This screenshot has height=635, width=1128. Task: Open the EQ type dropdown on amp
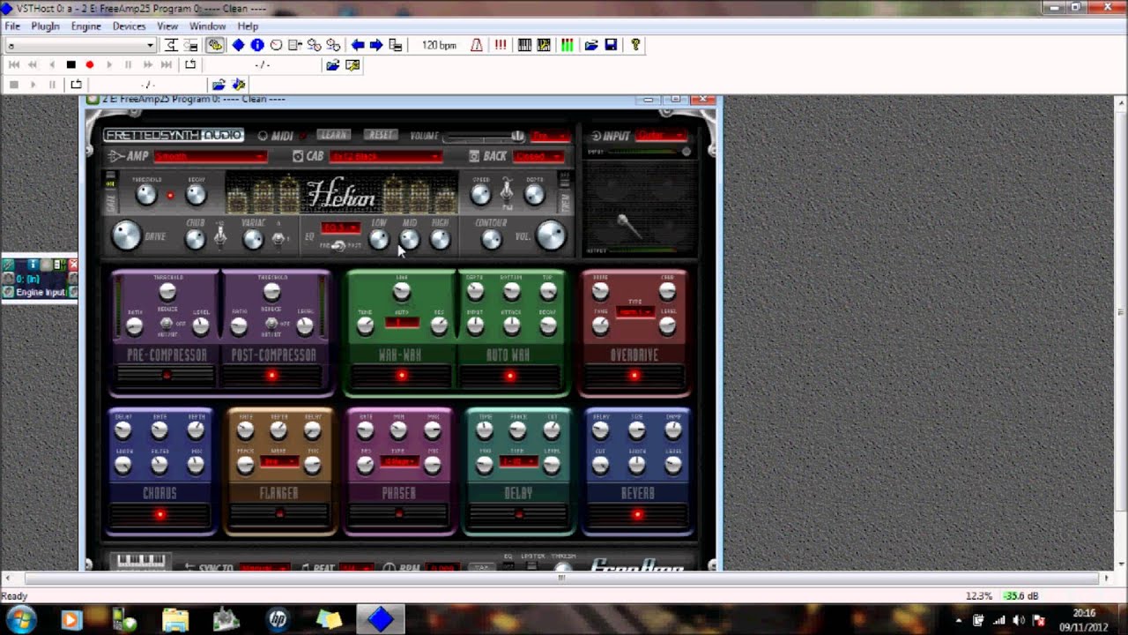coord(339,228)
